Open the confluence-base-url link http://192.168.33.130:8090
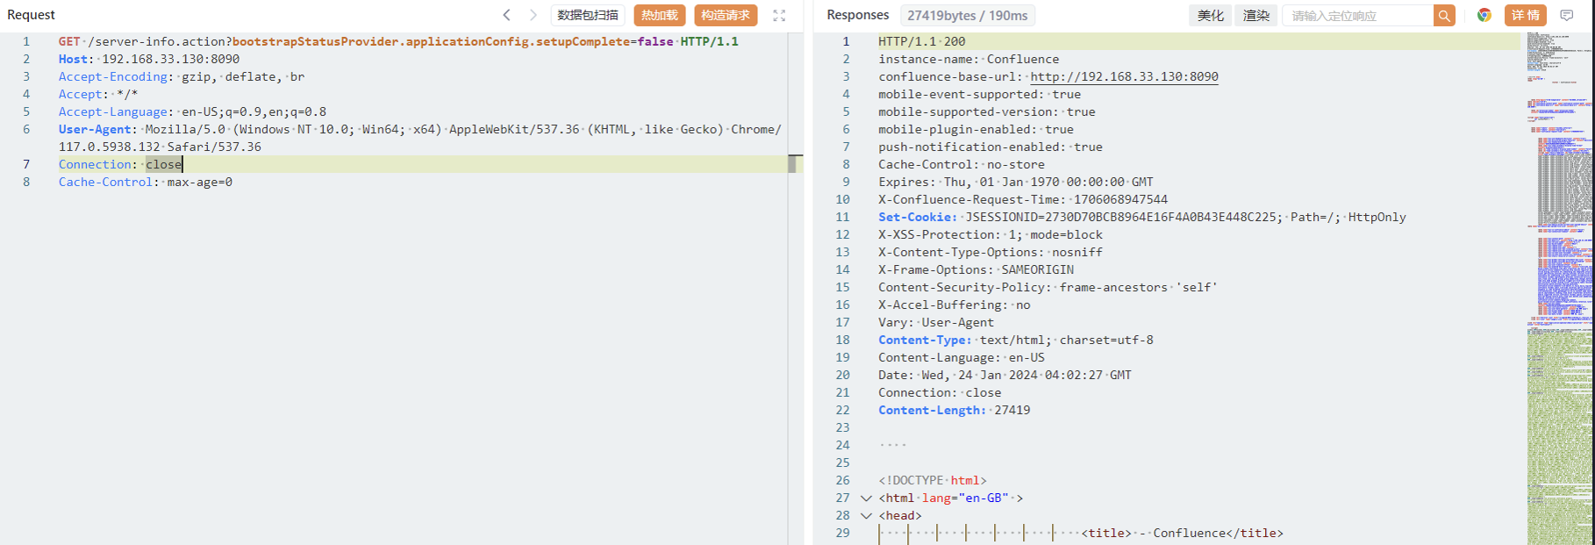Image resolution: width=1595 pixels, height=545 pixels. pyautogui.click(x=1124, y=76)
